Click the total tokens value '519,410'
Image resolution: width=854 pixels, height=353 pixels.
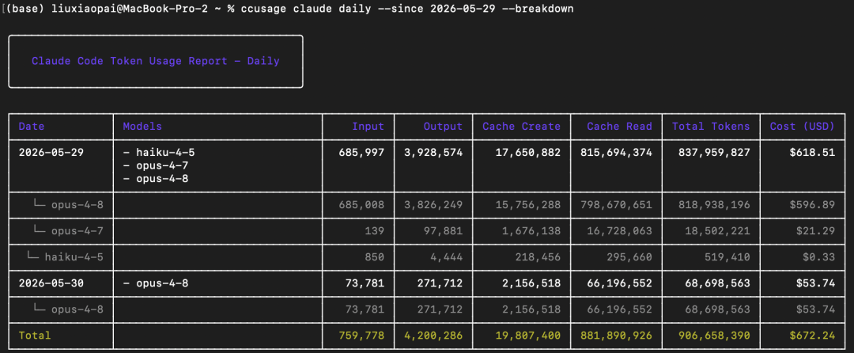(727, 257)
